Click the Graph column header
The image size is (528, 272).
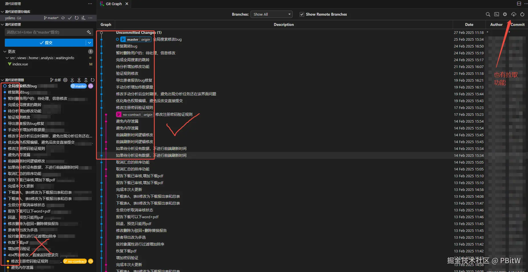click(106, 24)
